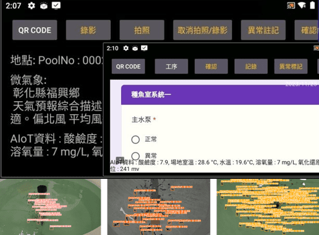The image size is (319, 235).
Task: Open the yellow-labeled fish detection thumbnail
Action: (268, 207)
